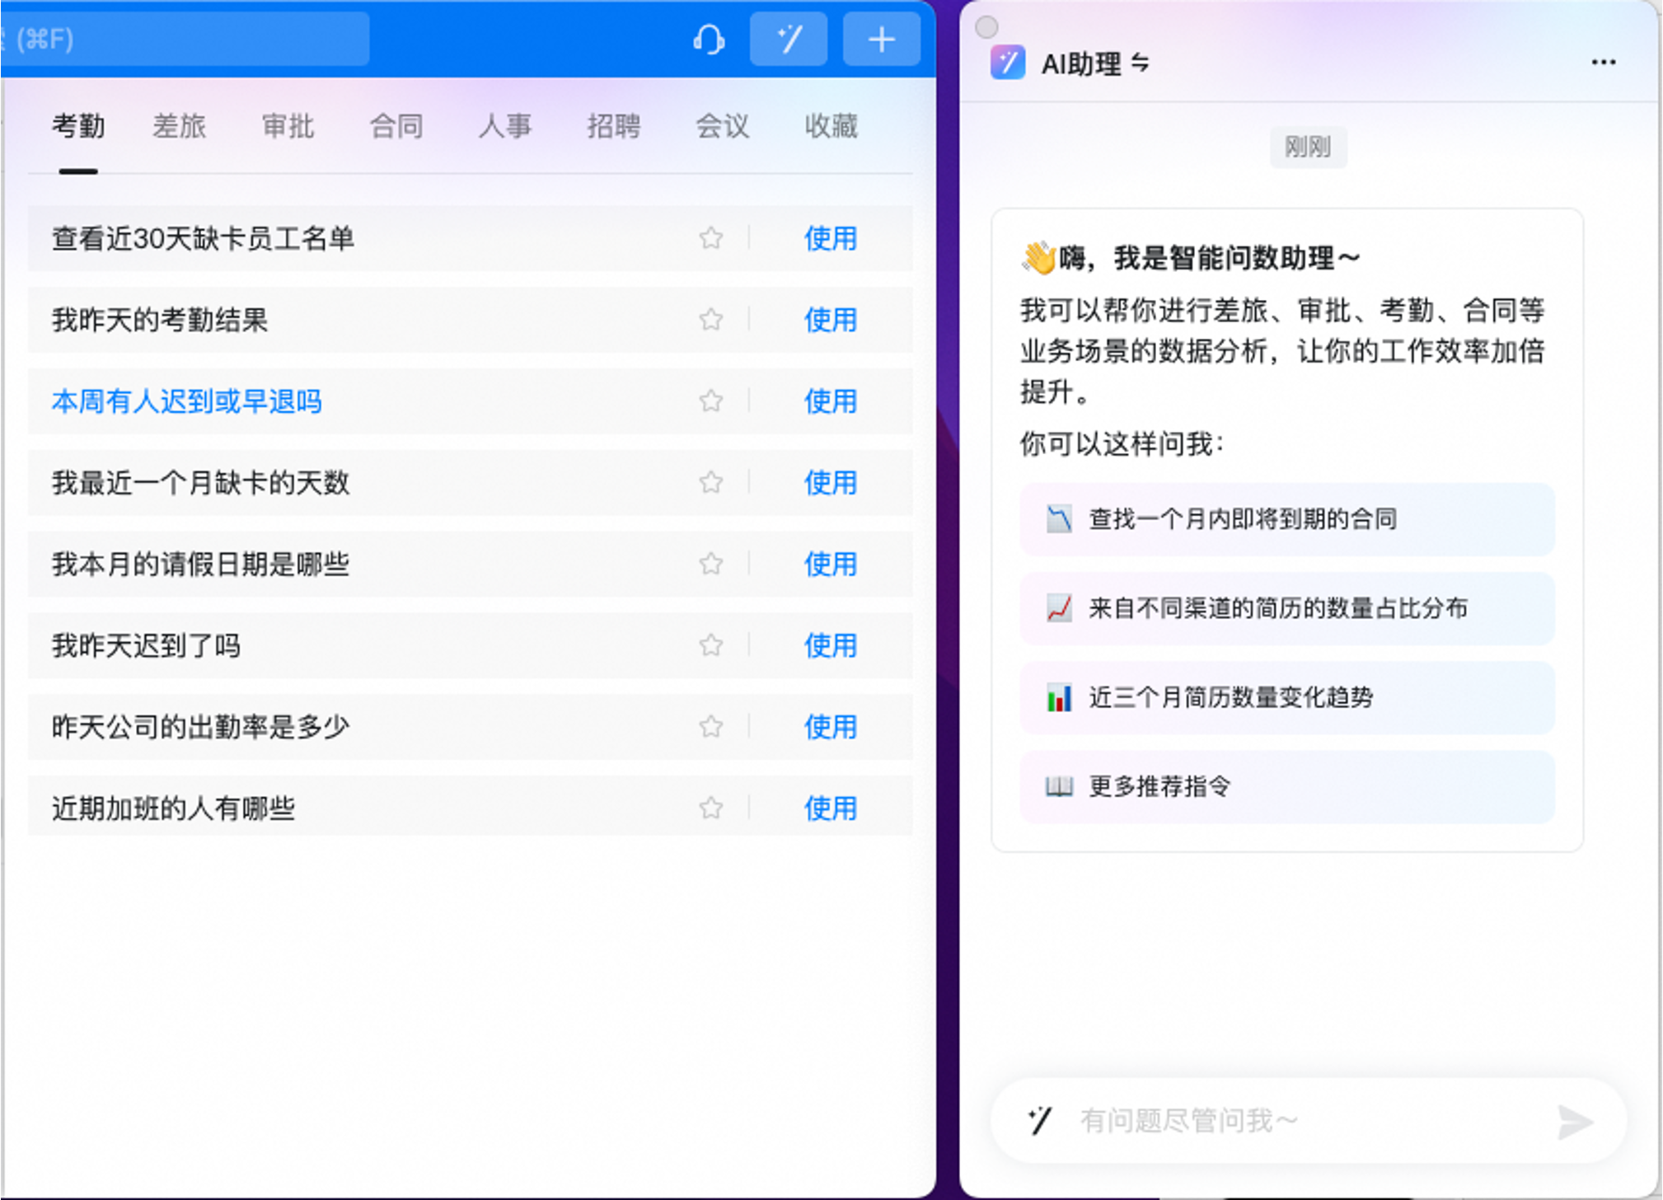Click the switch arrows next to AI助理
The image size is (1663, 1200).
pos(1140,62)
